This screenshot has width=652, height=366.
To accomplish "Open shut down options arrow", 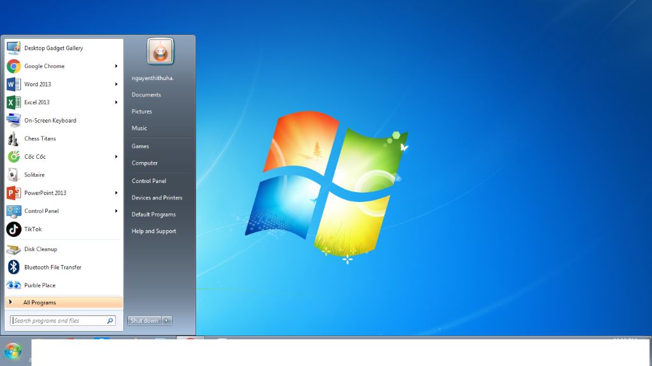I will tap(167, 320).
